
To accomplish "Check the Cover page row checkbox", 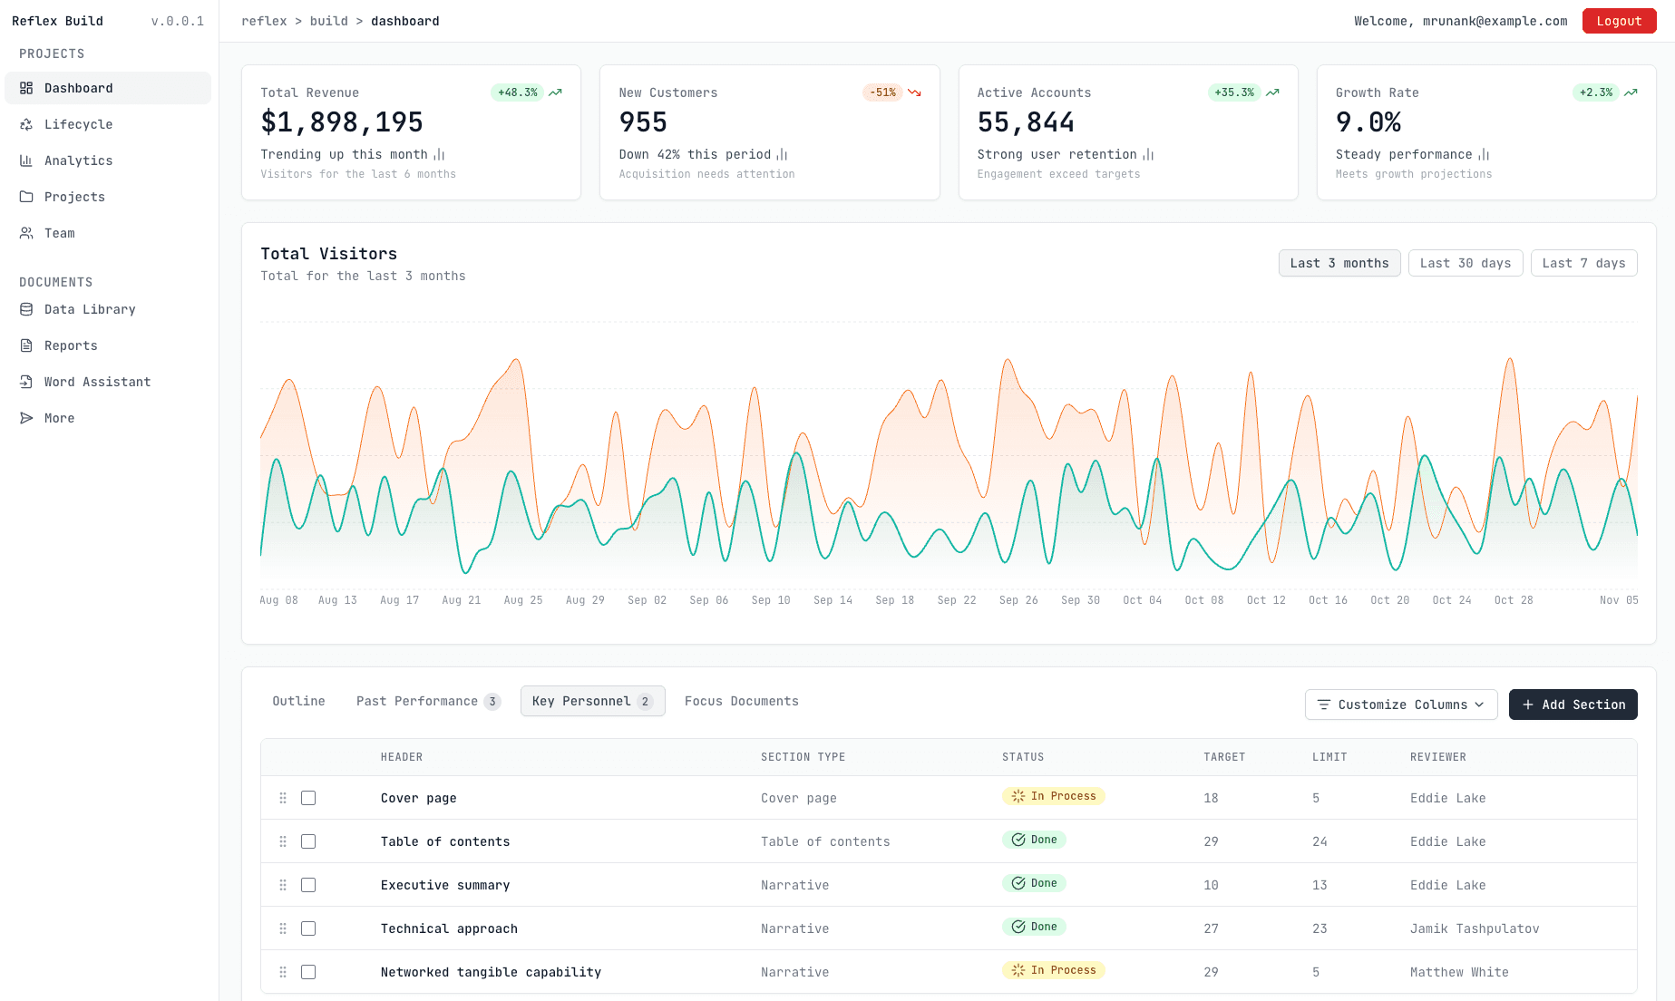I will [308, 798].
